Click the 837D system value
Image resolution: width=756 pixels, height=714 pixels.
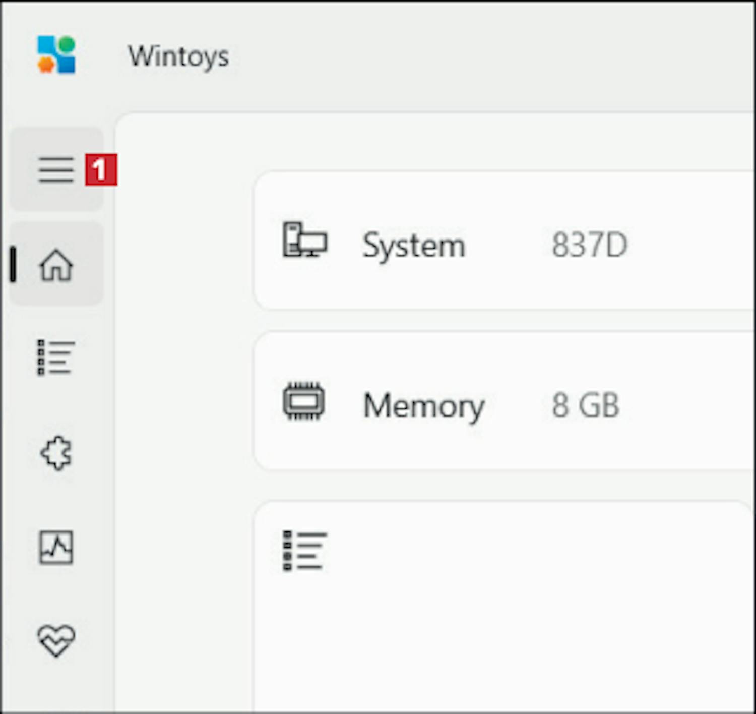[589, 246]
